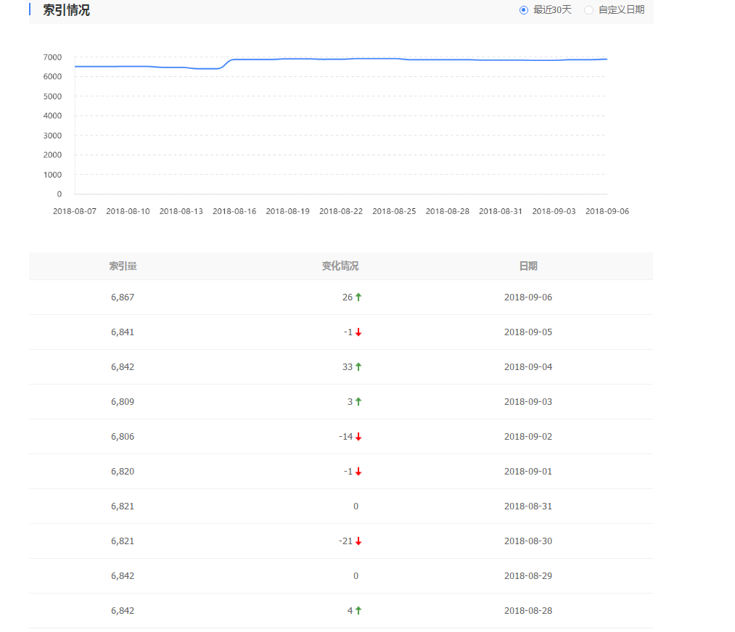Viewport: 735px width, 632px height.
Task: Click the 变化情况 column header
Action: [340, 266]
